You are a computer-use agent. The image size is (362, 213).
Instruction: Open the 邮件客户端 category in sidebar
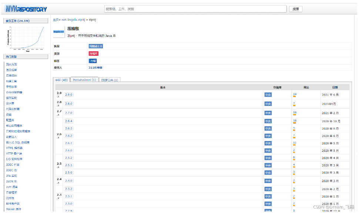click(x=13, y=204)
